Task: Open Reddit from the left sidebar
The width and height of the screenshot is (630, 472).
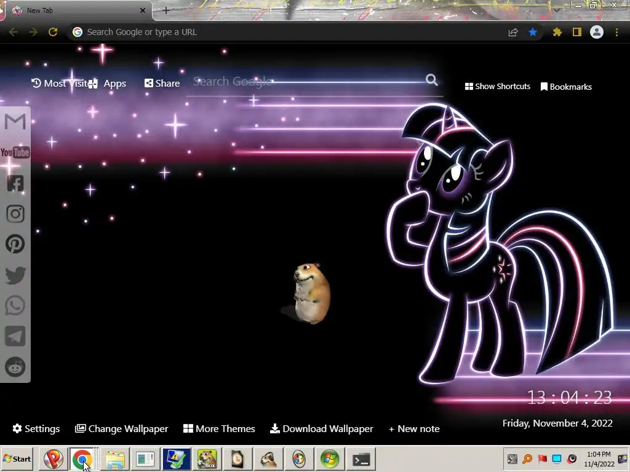Action: click(x=15, y=366)
